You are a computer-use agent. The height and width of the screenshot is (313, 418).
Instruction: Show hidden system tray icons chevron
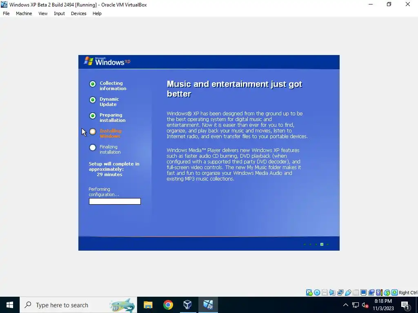[x=345, y=305]
